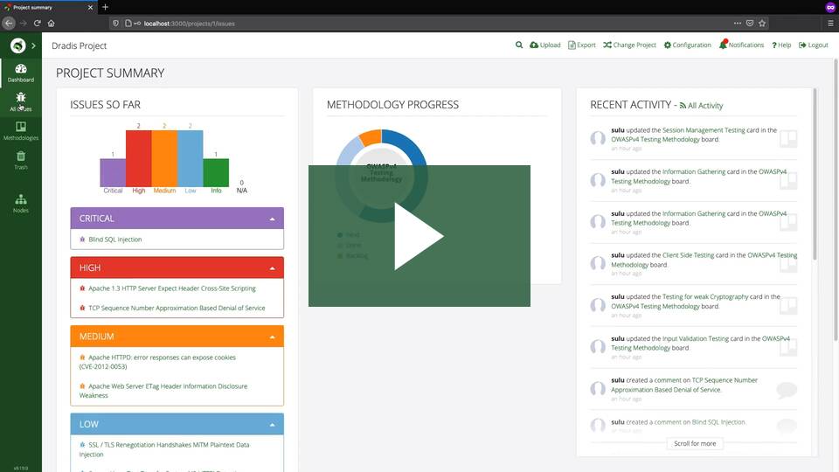Close the Project summary tab

(90, 8)
